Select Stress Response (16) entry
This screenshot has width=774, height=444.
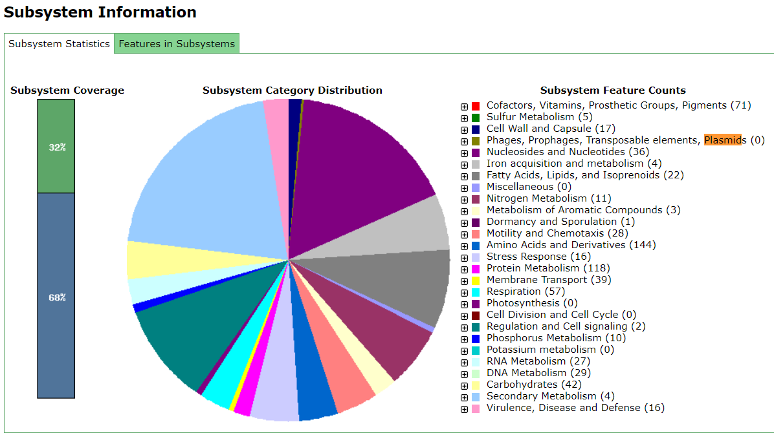(x=538, y=257)
